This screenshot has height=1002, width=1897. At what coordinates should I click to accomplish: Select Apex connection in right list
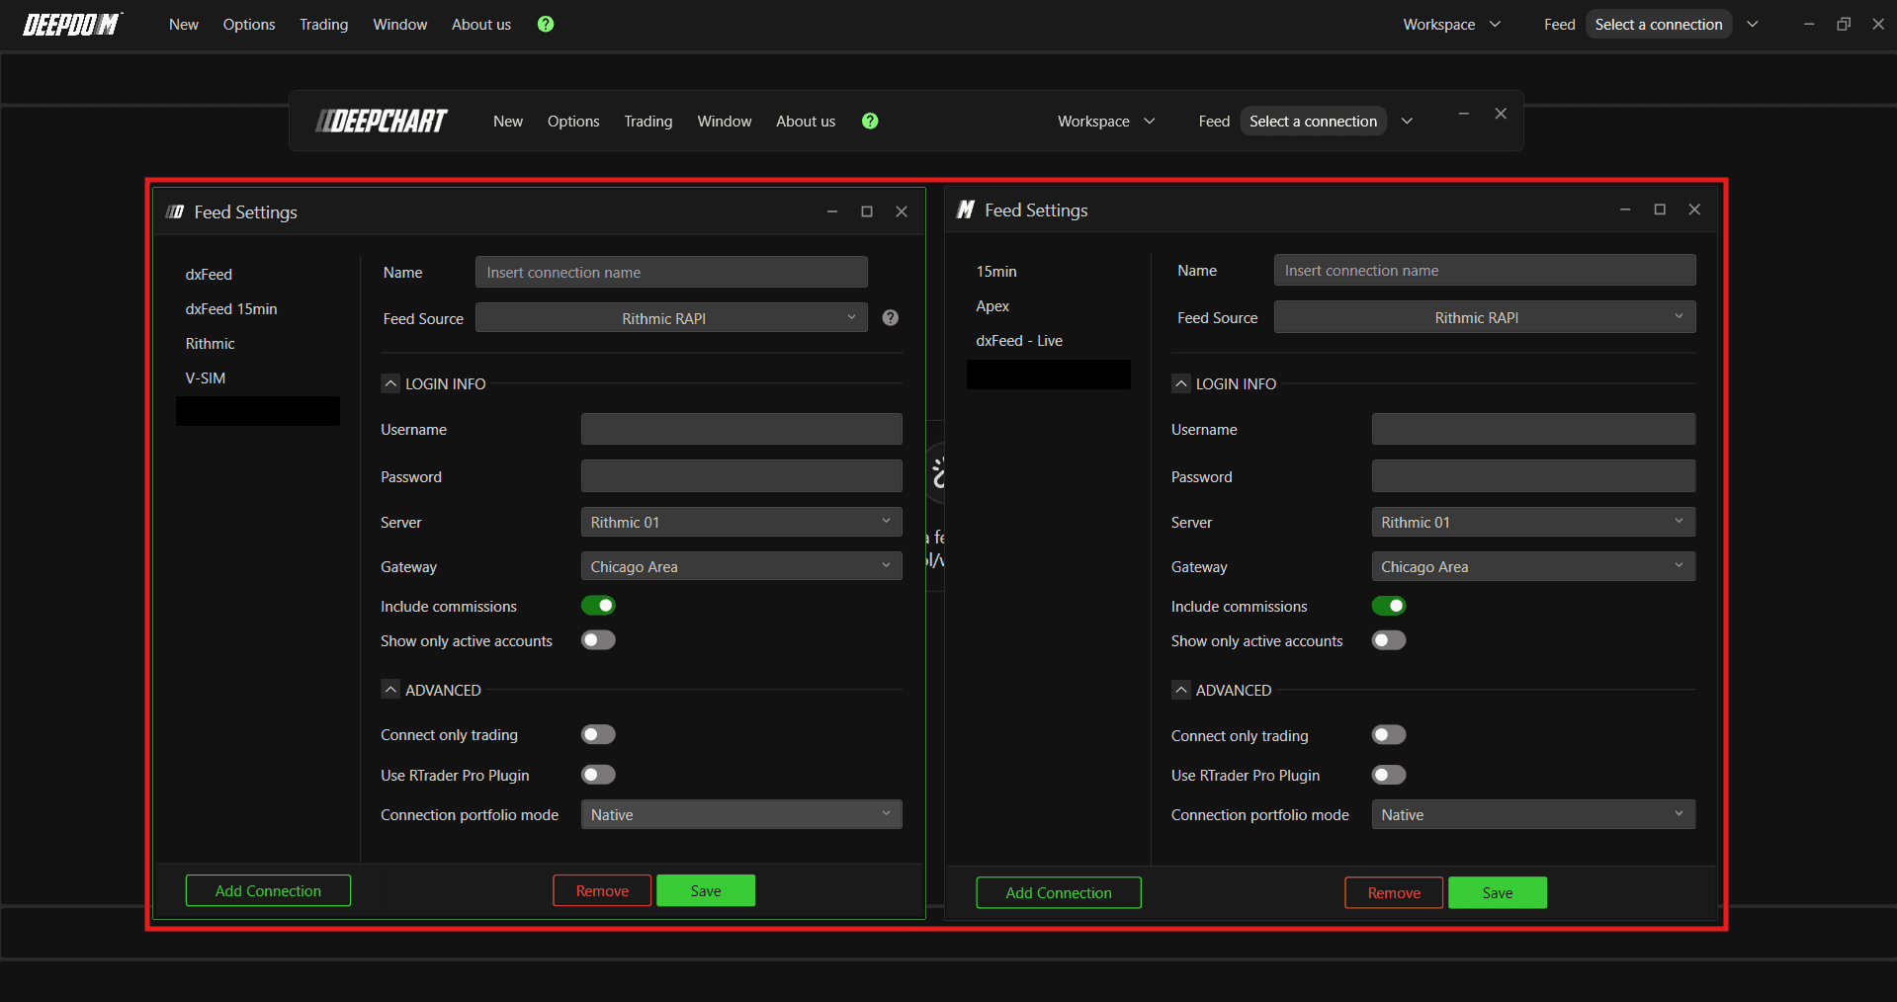(992, 305)
